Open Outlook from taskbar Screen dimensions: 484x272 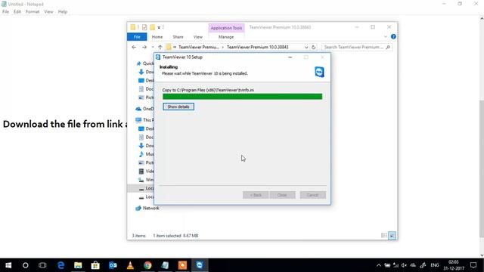(113, 265)
